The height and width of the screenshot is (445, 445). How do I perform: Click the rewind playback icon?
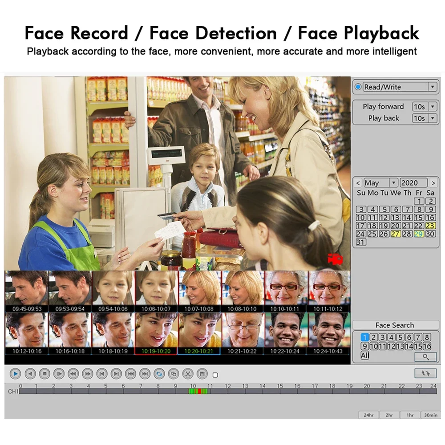[73, 374]
